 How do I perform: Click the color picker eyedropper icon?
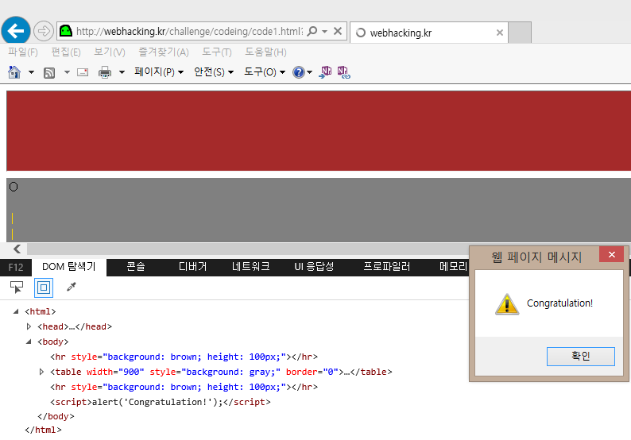pyautogui.click(x=72, y=288)
